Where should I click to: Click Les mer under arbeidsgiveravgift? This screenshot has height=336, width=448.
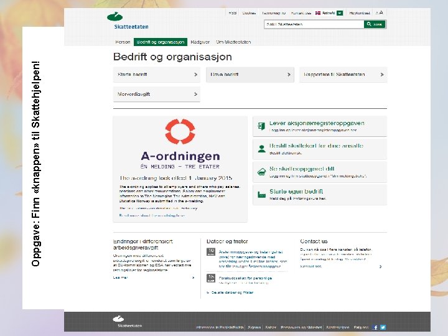(120, 278)
